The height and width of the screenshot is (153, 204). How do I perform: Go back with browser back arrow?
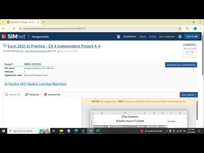point(4,28)
